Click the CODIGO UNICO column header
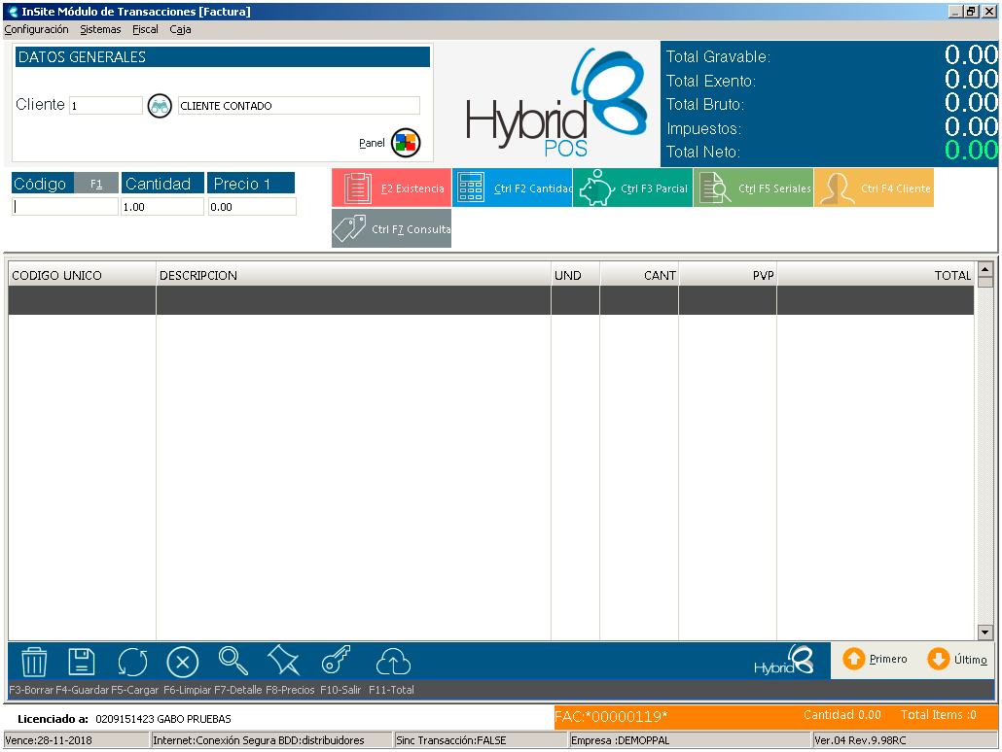Viewport: 1002px width, 752px height. pos(82,275)
